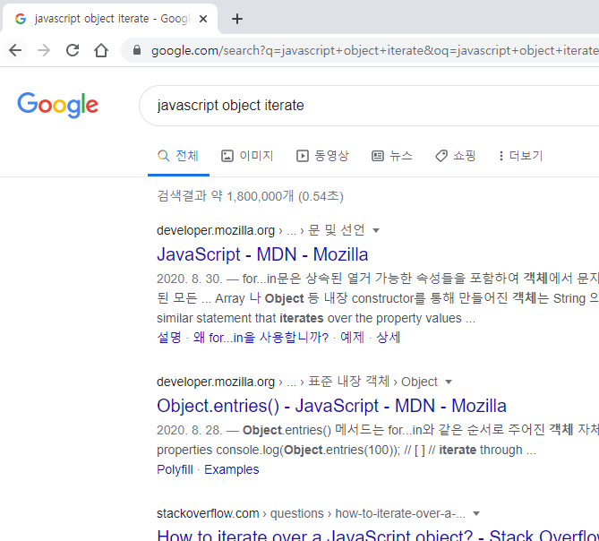This screenshot has height=541, width=599.
Task: Click the 2020. 8. 28. snippet date
Action: 189,430
